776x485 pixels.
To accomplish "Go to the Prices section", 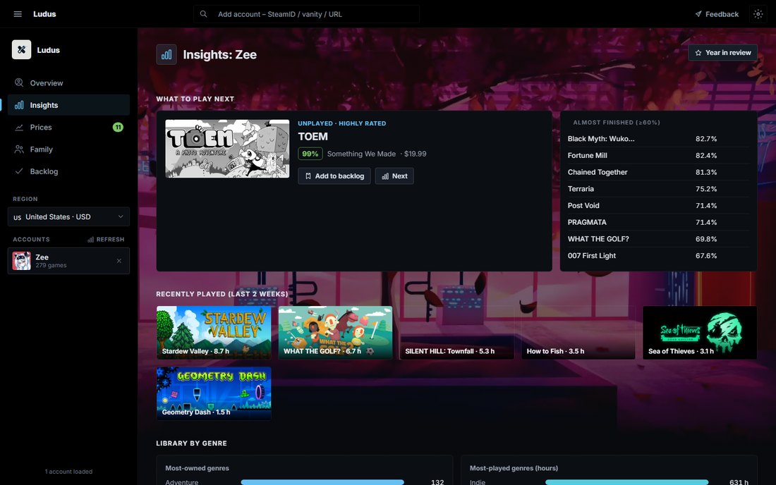I will [x=68, y=127].
